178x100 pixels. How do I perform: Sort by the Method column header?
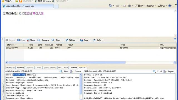coord(60,45)
